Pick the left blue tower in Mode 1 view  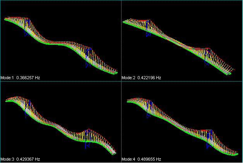[26, 29]
